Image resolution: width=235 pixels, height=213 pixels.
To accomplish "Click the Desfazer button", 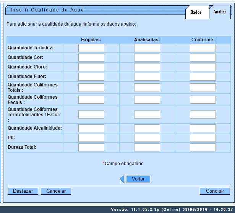I will (23, 191).
